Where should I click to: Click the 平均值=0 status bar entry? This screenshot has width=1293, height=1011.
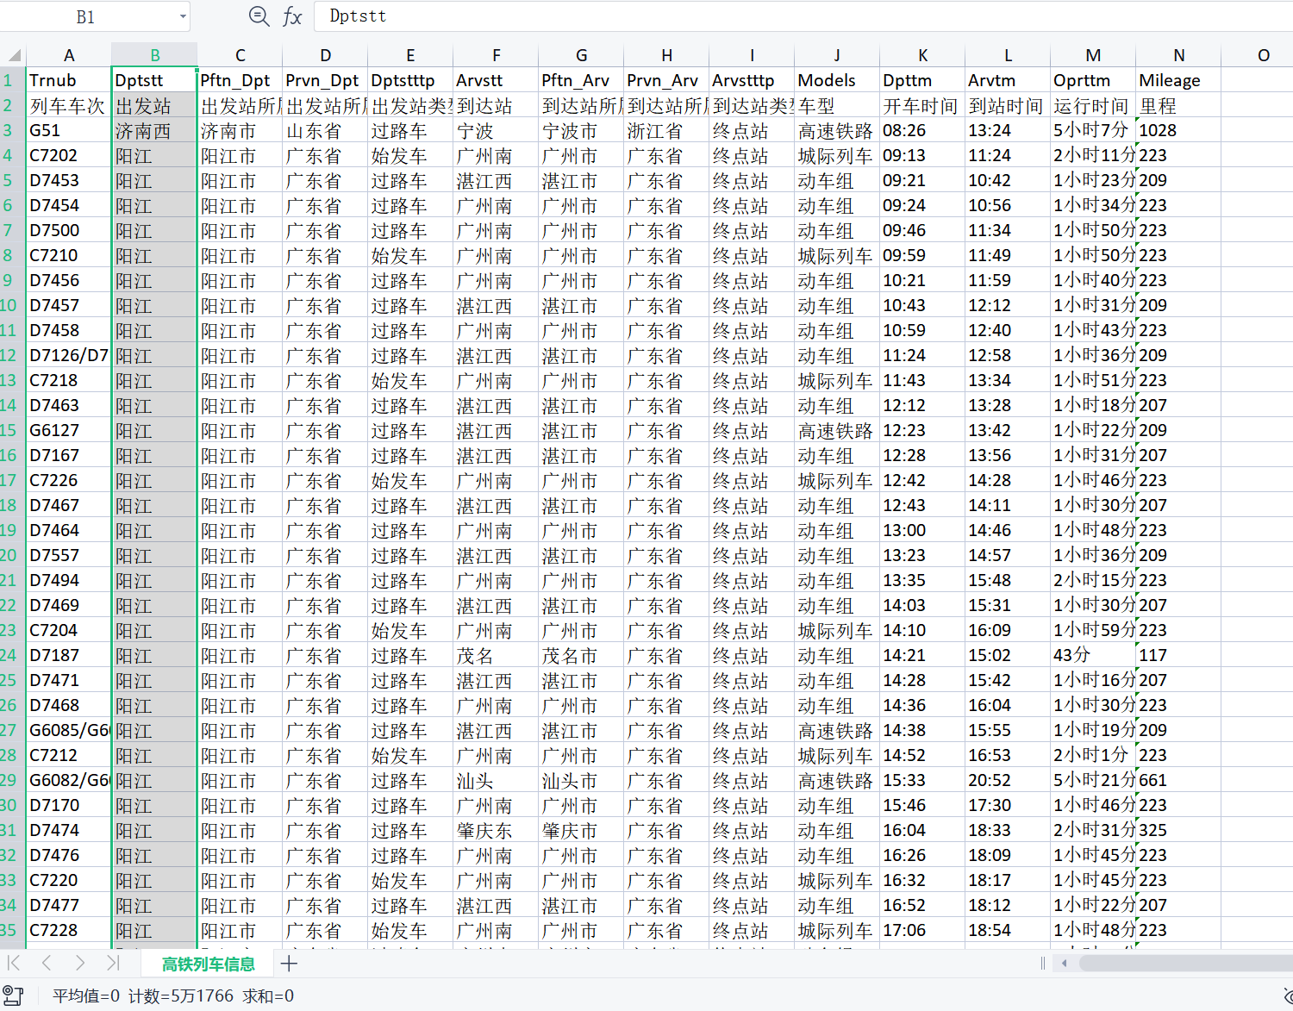click(86, 995)
